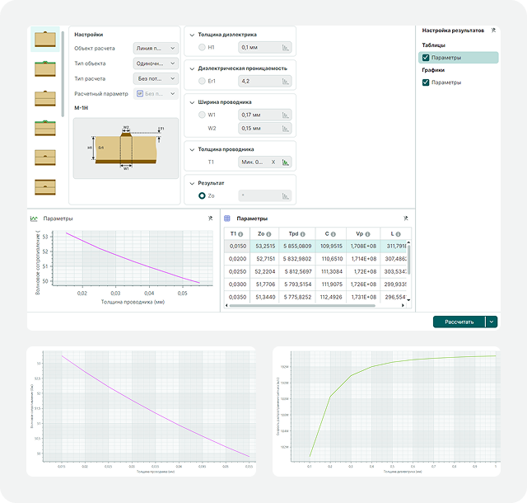
Task: Click the Рассчитать button
Action: 459,322
